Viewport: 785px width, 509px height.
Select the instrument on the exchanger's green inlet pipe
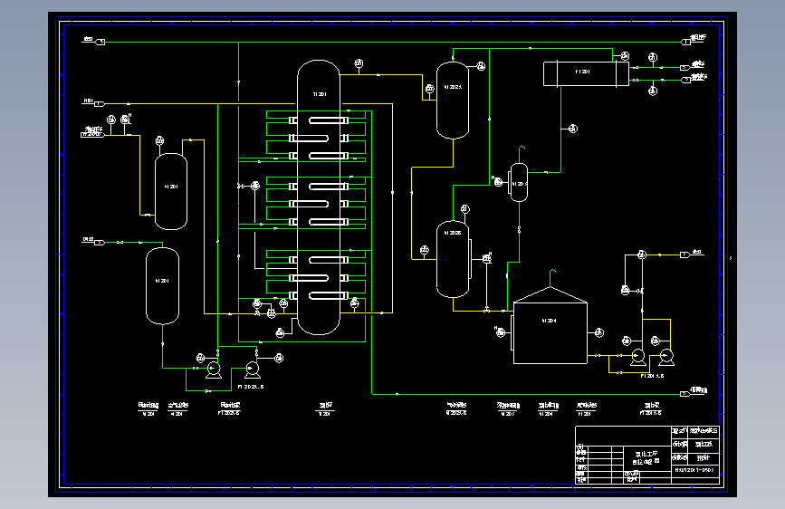coord(625,56)
